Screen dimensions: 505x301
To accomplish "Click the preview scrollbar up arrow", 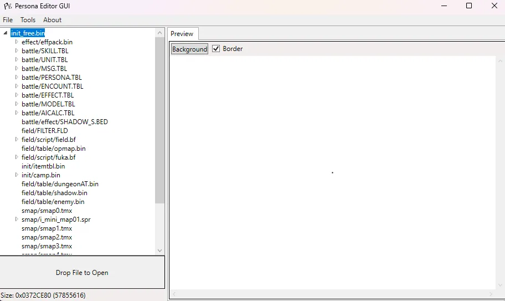I will [500, 60].
